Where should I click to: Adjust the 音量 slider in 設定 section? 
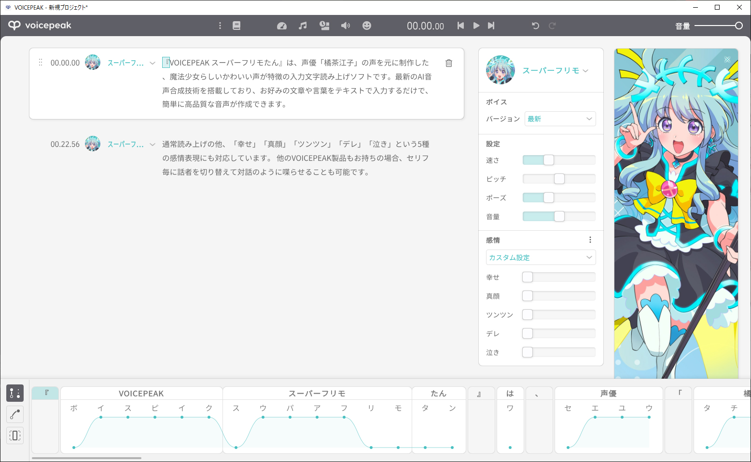[559, 216]
